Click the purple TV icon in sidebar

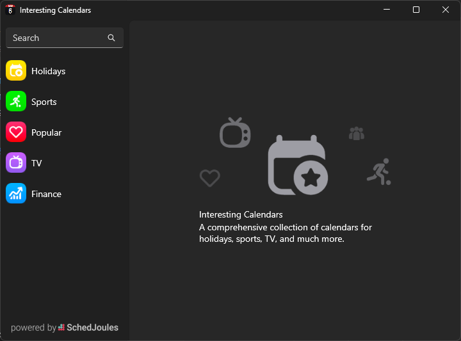pos(16,163)
